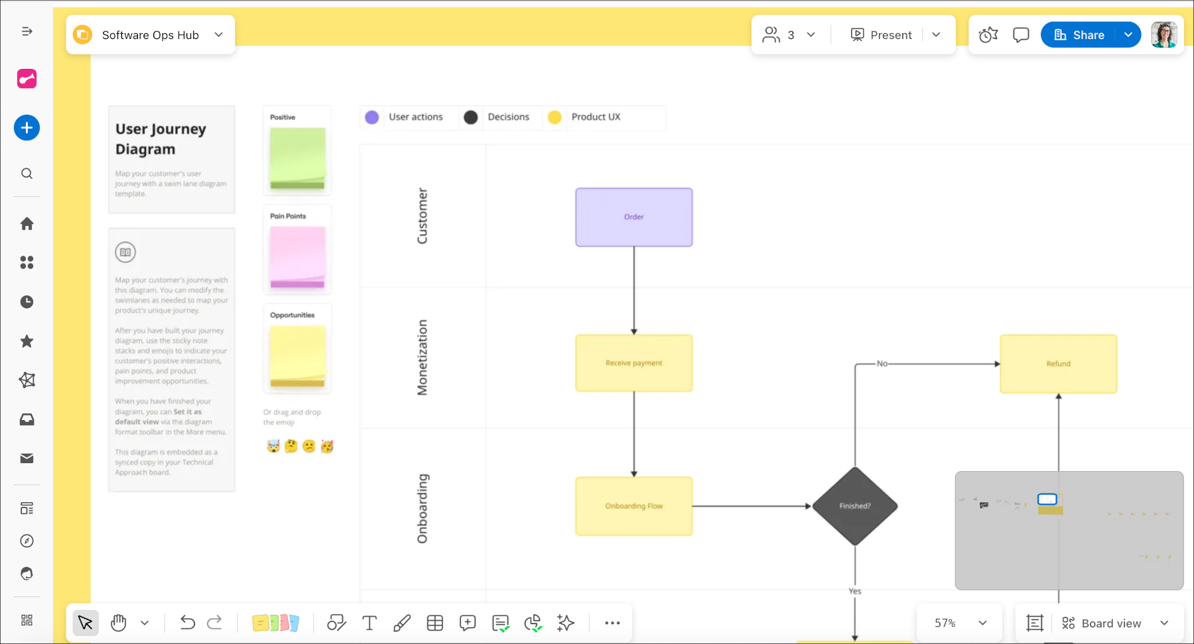Click the AI sparkle tool
Viewport: 1194px width, 644px height.
click(566, 623)
